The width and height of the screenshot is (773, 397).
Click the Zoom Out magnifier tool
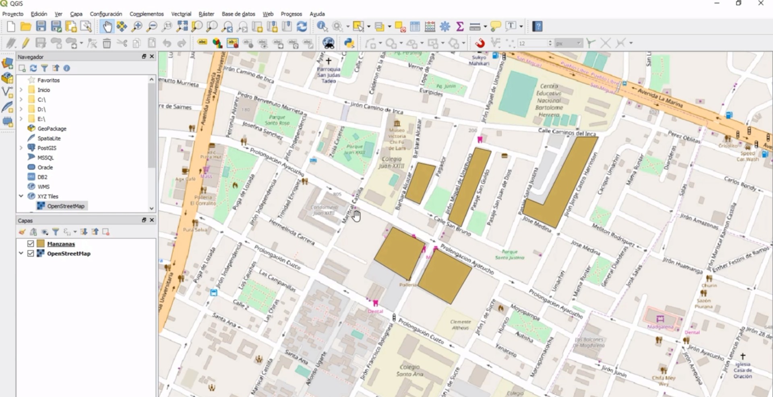152,27
